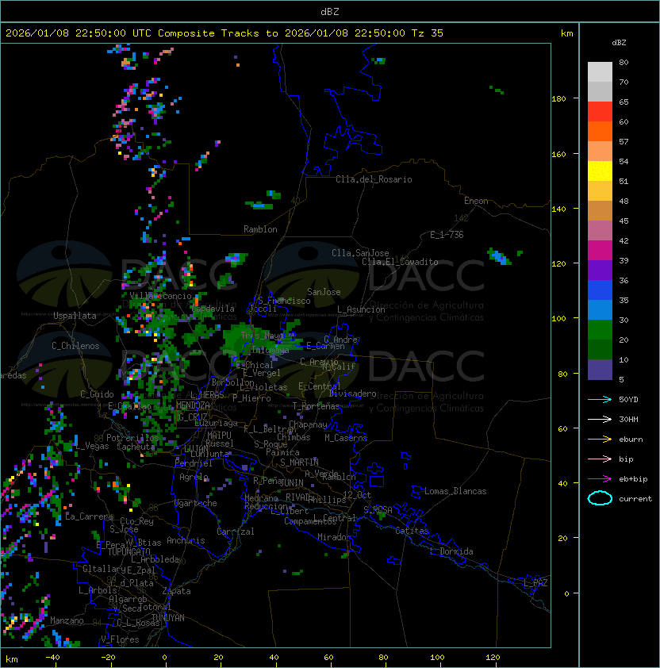
Task: Click the -40 km horizontal axis tick
Action: pyautogui.click(x=52, y=658)
